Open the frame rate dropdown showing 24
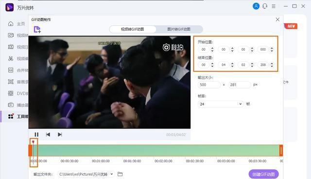Viewport: 311px width, 179px height. point(221,104)
